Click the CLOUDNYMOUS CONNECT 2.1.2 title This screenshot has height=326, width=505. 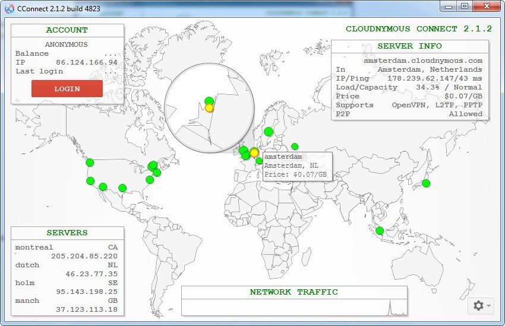(x=419, y=28)
